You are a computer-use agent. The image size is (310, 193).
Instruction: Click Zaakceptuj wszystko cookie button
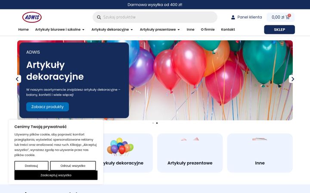pos(56,175)
